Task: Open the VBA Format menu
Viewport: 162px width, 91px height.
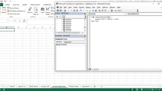Action: (82, 7)
